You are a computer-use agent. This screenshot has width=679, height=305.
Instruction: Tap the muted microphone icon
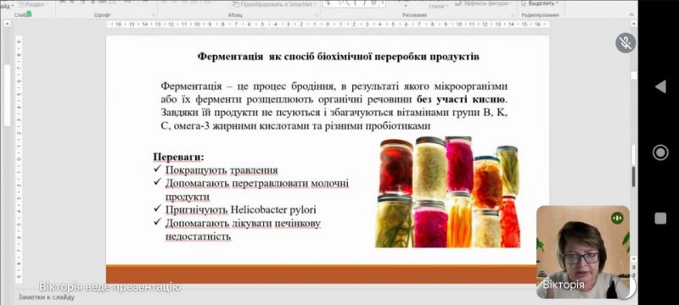point(626,42)
